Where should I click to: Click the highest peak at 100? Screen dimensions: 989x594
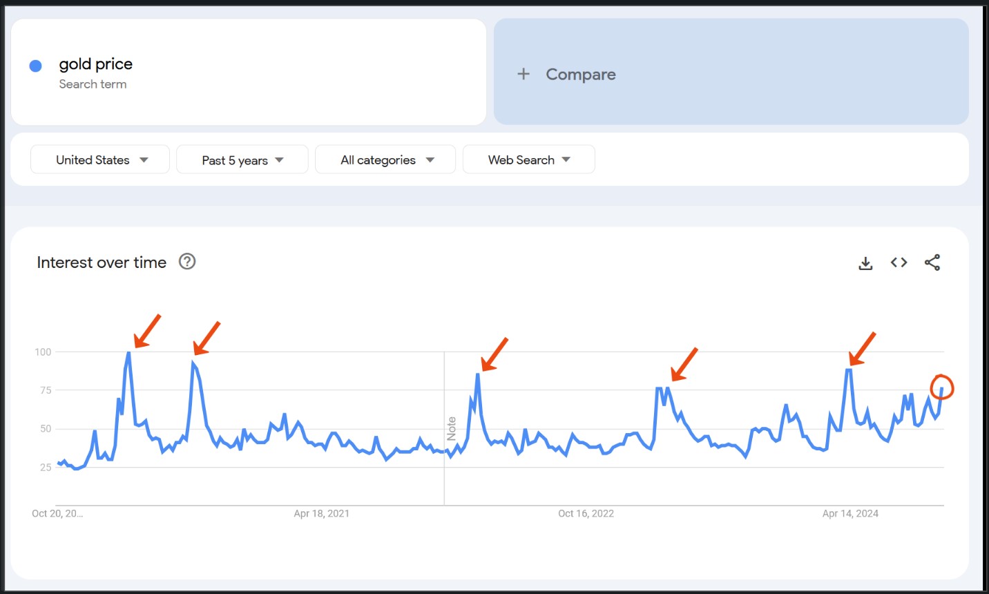[x=129, y=353]
